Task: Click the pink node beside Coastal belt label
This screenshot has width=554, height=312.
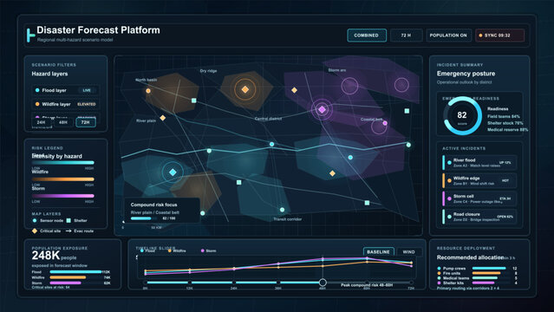Action: 385,123
